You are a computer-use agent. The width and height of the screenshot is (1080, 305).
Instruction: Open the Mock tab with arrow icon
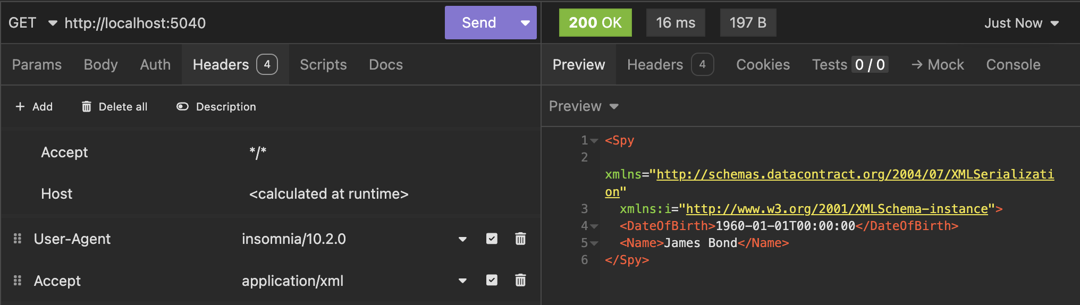pyautogui.click(x=938, y=65)
